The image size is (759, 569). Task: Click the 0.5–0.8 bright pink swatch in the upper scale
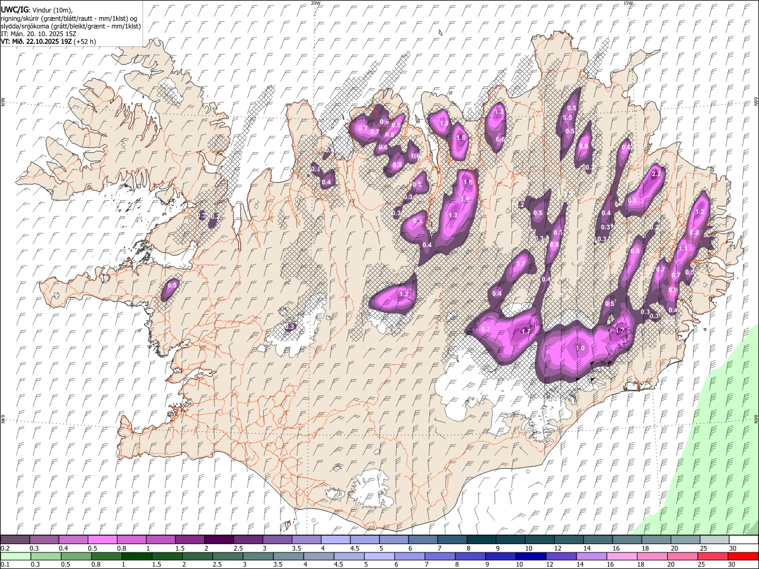102,540
